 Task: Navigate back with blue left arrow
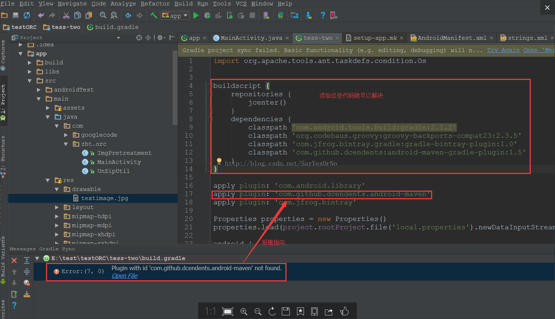point(128,15)
